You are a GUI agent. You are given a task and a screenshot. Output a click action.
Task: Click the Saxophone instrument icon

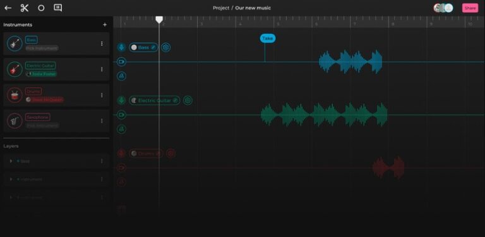[x=15, y=121]
